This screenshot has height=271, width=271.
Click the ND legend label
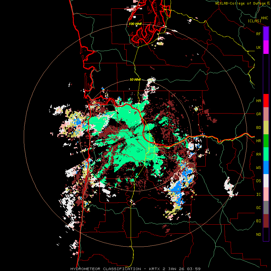tap(258, 235)
